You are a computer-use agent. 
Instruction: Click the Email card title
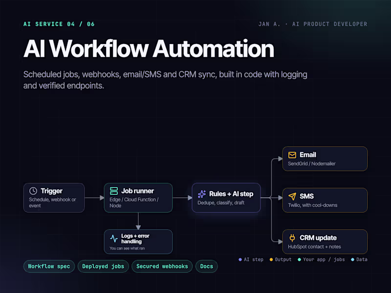pyautogui.click(x=308, y=155)
